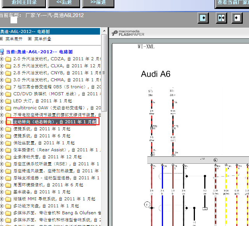Open 基本装备, 自 2011 年 1 月起
The image size is (249, 226).
tap(42, 192)
